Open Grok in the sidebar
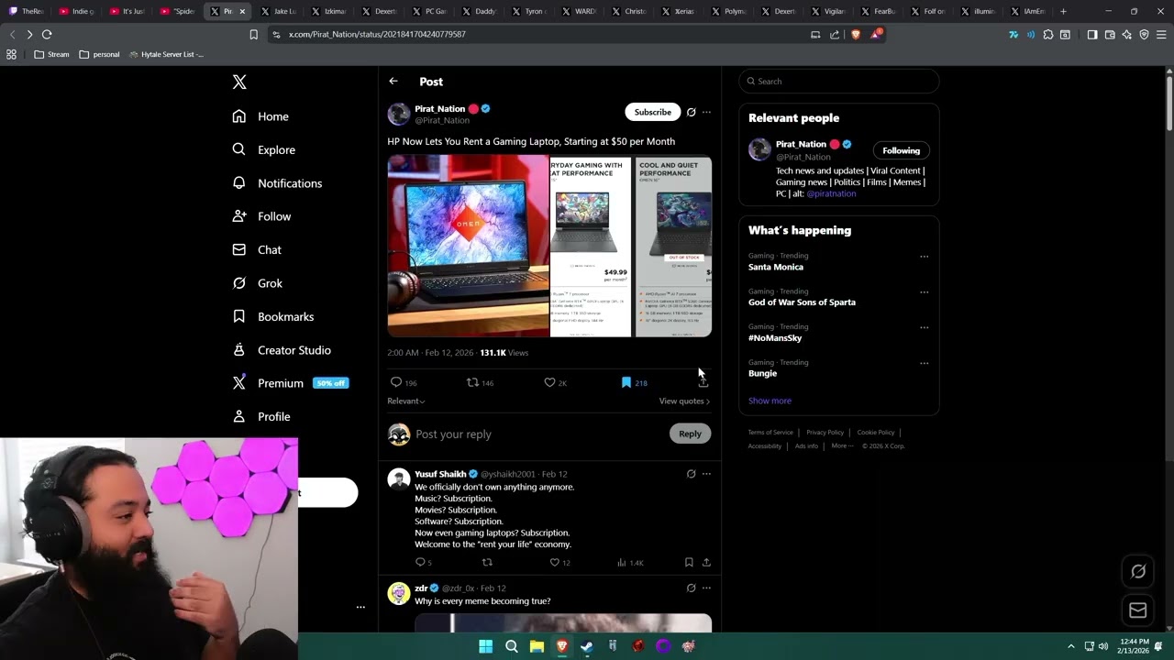1174x660 pixels. pyautogui.click(x=258, y=283)
